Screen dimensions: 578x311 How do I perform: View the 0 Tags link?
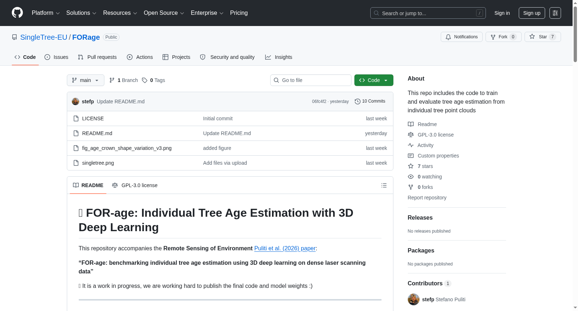[154, 80]
